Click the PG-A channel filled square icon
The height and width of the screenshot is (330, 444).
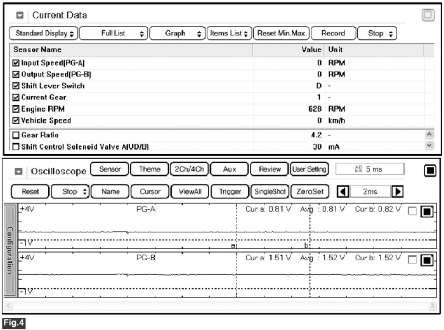pyautogui.click(x=426, y=212)
